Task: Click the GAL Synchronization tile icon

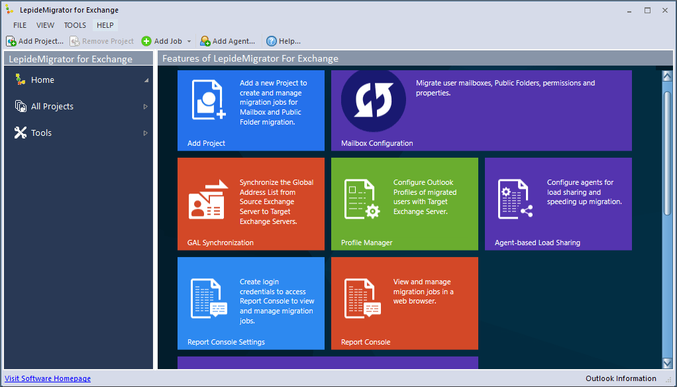Action: (208, 199)
